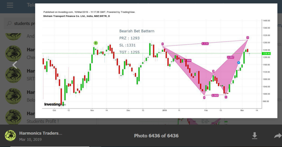Viewport: 282px width, 147px height.
Task: Click the pink '1.131' ratio label
Action: pos(205,44)
